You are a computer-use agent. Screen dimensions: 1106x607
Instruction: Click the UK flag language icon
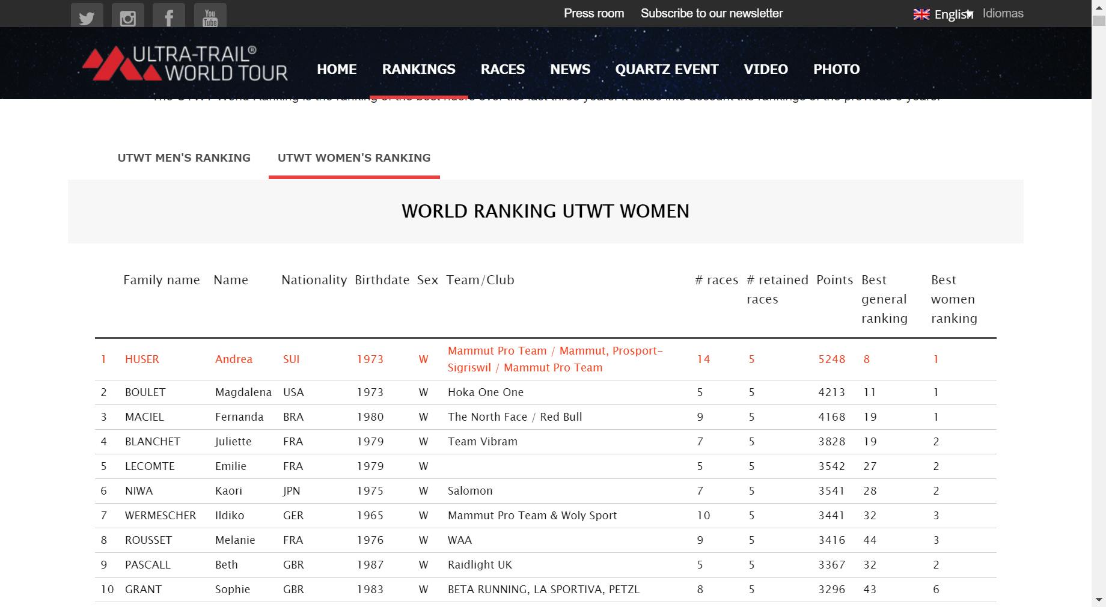coord(921,14)
